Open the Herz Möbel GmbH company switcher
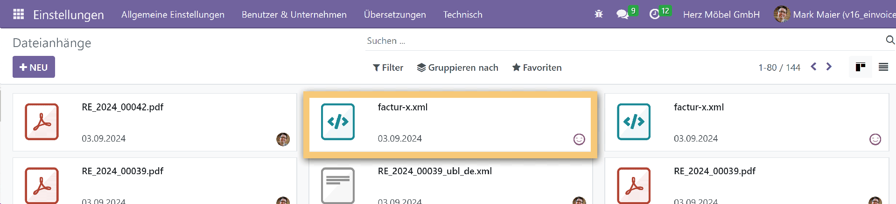896x204 pixels. (721, 14)
